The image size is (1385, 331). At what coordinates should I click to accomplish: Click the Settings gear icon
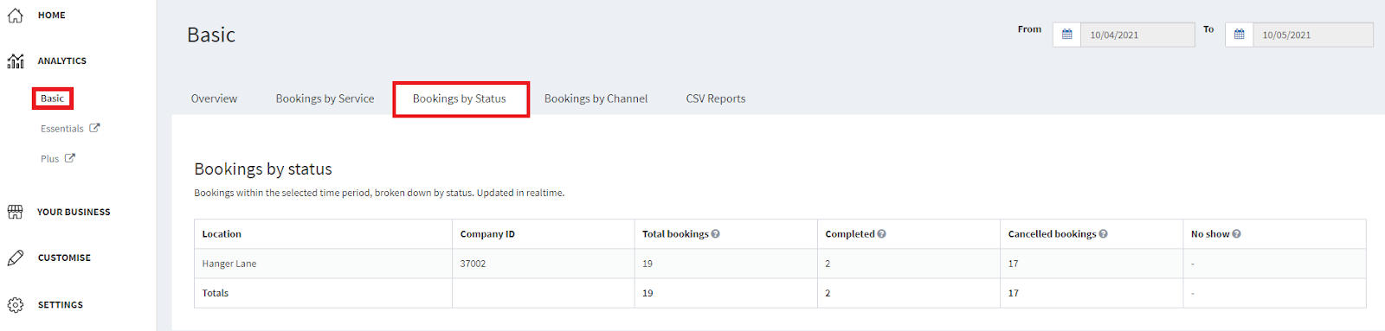tap(16, 305)
